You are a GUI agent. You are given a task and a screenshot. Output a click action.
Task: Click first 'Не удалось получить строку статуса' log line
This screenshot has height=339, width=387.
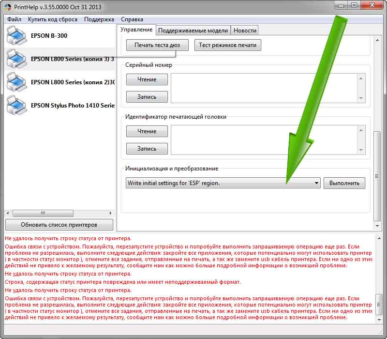[x=68, y=238]
